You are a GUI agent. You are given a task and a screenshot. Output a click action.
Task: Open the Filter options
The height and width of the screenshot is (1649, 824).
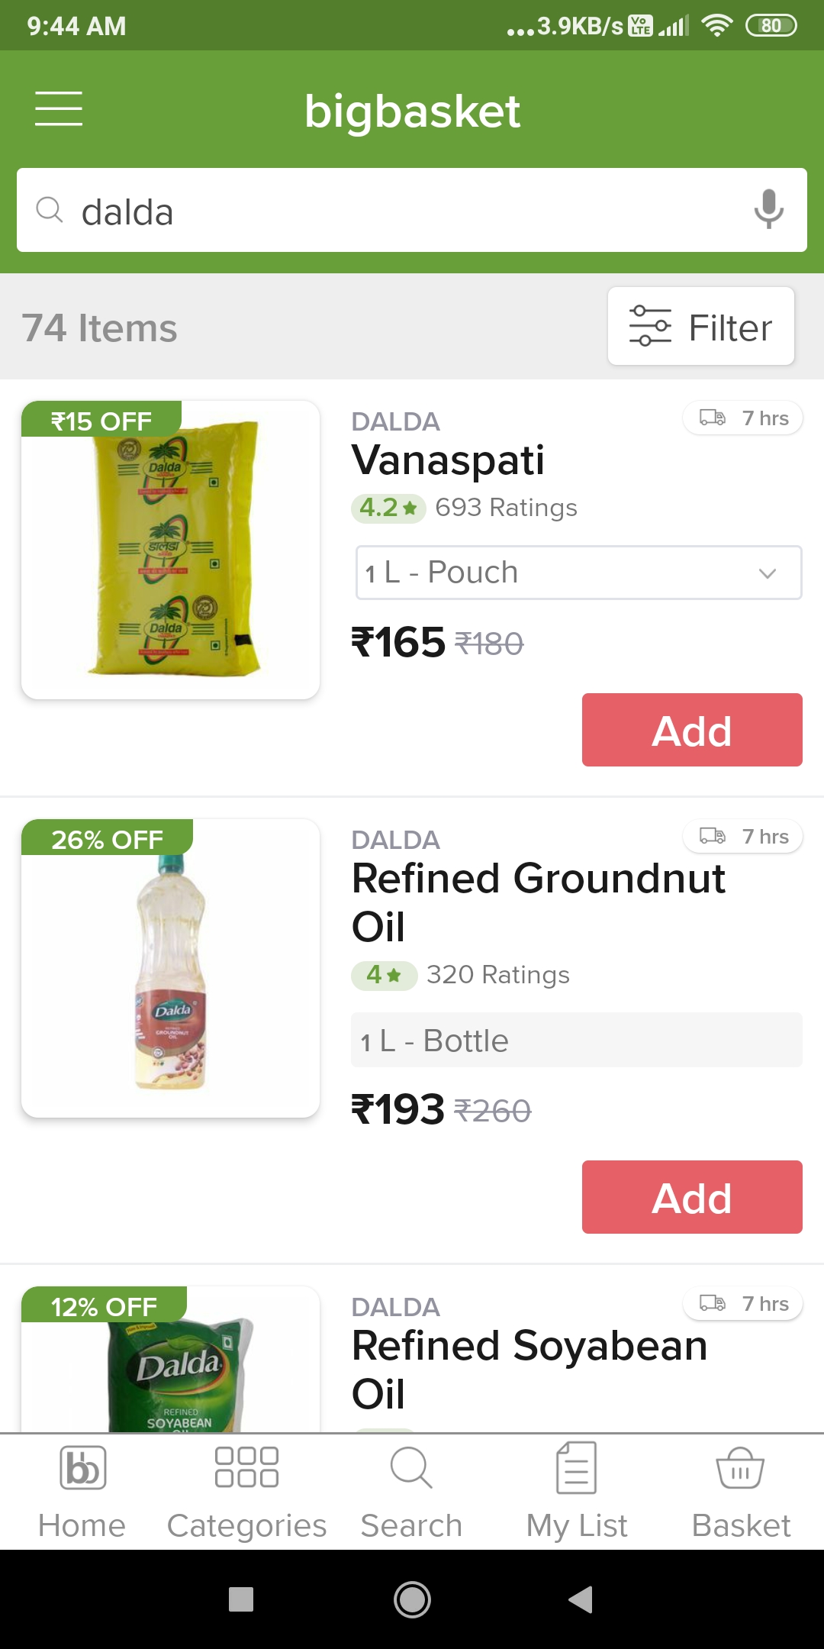click(701, 327)
